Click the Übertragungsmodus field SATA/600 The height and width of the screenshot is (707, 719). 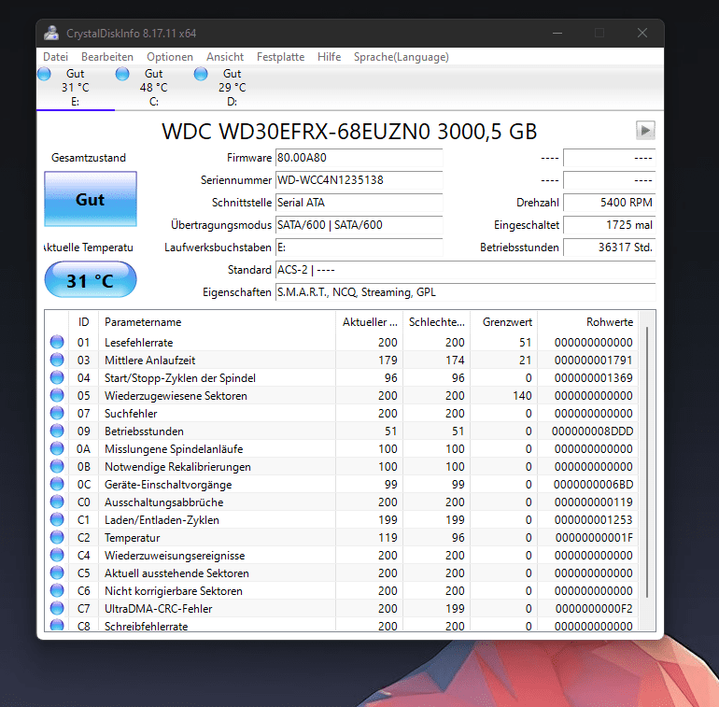[359, 225]
